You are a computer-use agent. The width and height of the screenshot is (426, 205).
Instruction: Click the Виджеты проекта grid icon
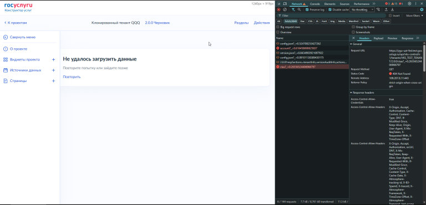tap(6, 59)
